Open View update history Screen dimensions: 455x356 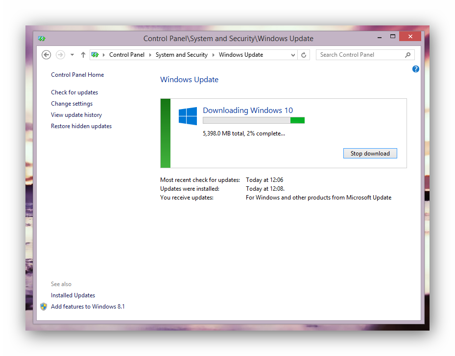pos(76,115)
